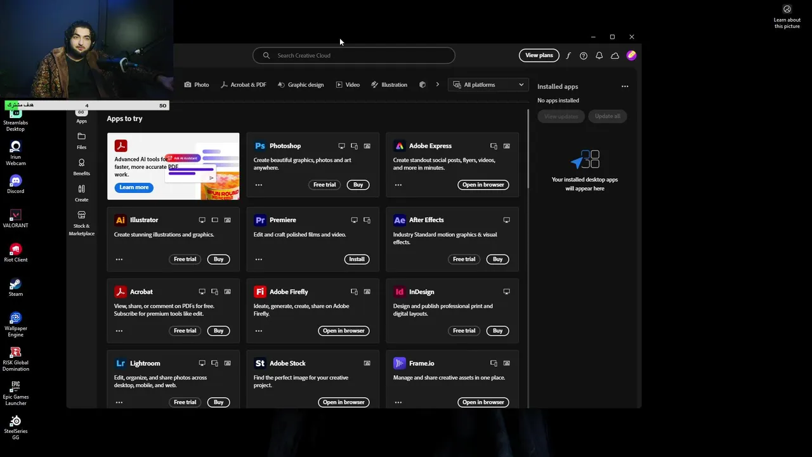The width and height of the screenshot is (812, 457).
Task: Open Adobe Express in browser
Action: pos(483,185)
